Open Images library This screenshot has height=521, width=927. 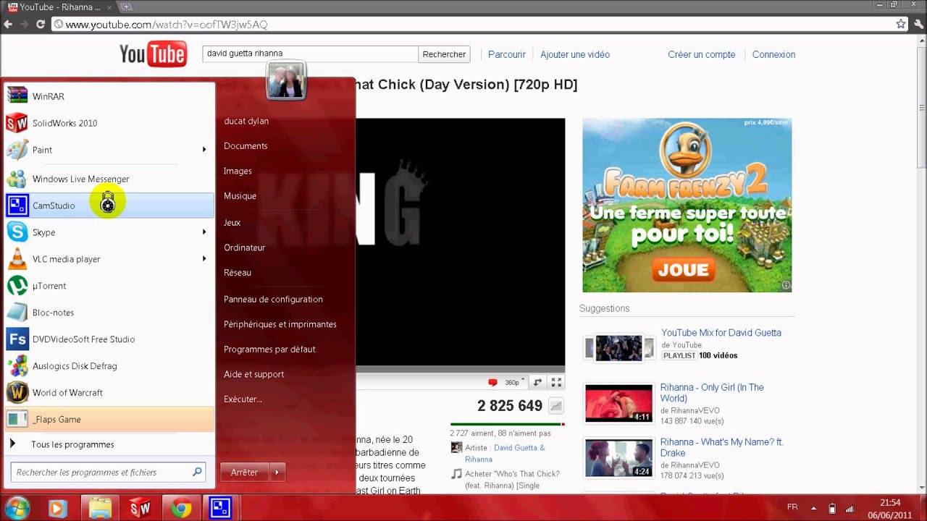238,171
